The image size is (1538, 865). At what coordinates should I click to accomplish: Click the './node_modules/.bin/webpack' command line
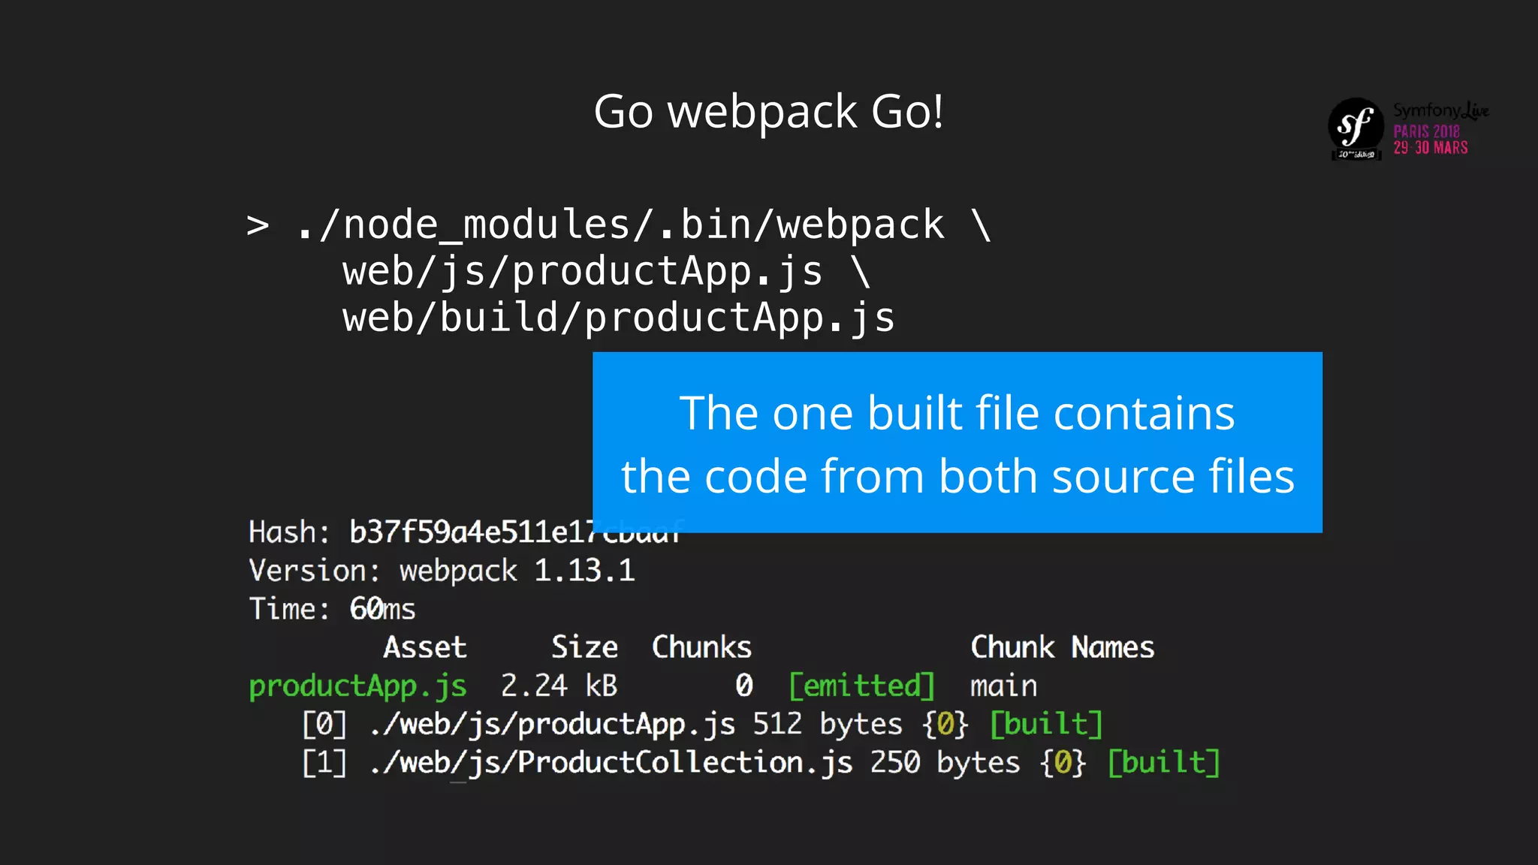click(619, 225)
